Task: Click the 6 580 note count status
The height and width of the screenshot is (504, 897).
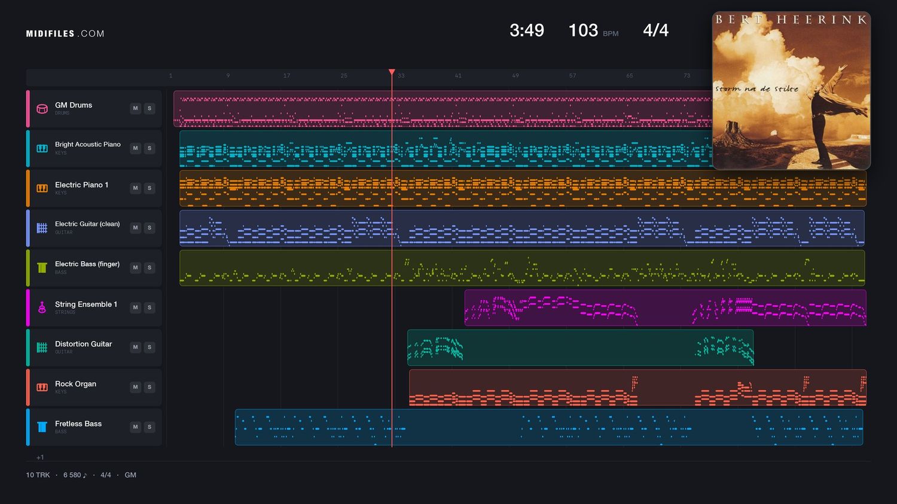Action: click(75, 475)
